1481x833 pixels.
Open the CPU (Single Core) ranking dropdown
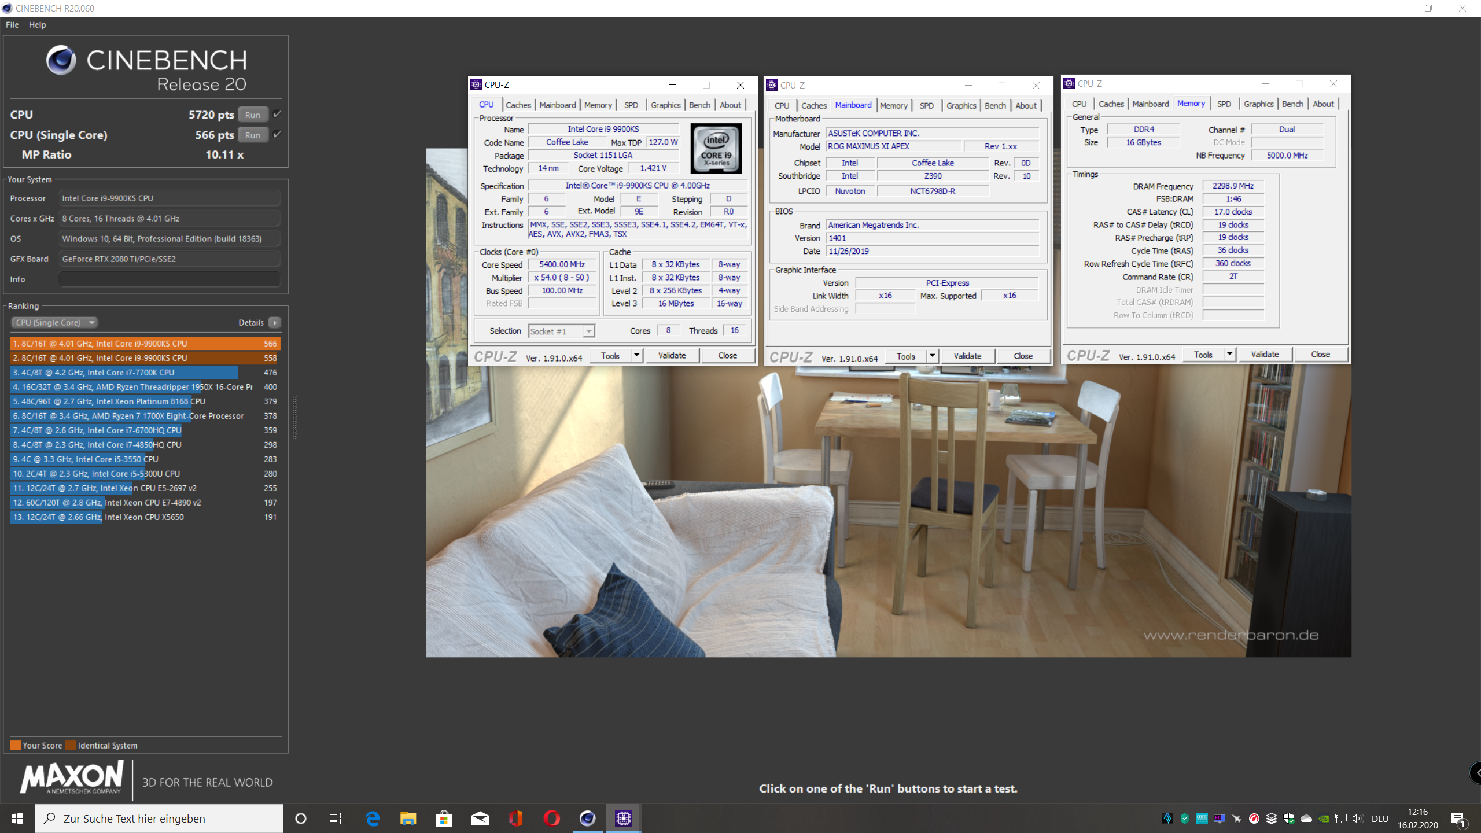point(54,322)
